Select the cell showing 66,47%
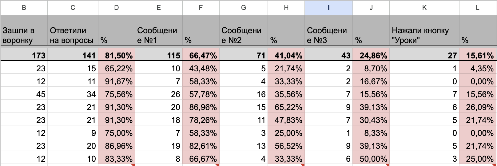Image resolution: width=497 pixels, height=166 pixels. point(201,55)
